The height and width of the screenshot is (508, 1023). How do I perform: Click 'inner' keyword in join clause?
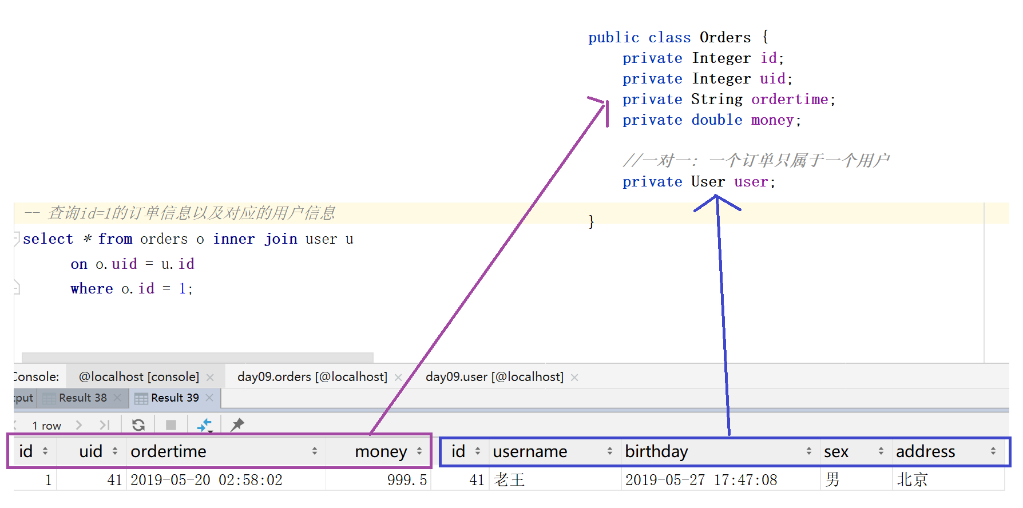tap(233, 239)
